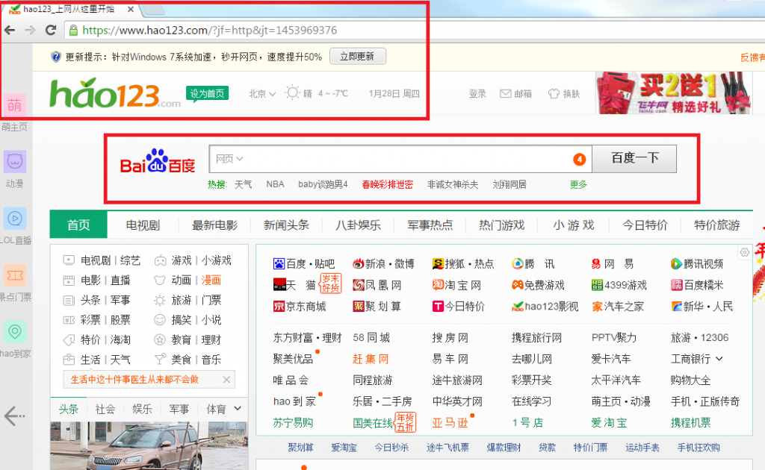The height and width of the screenshot is (470, 765).
Task: Open the 萌主页 sidebar icon
Action: [x=15, y=105]
